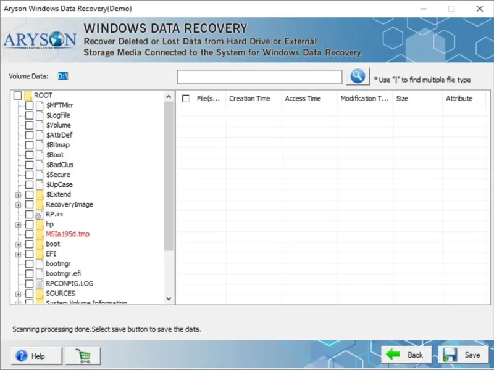Open Help
The image size is (494, 370).
tap(36, 356)
